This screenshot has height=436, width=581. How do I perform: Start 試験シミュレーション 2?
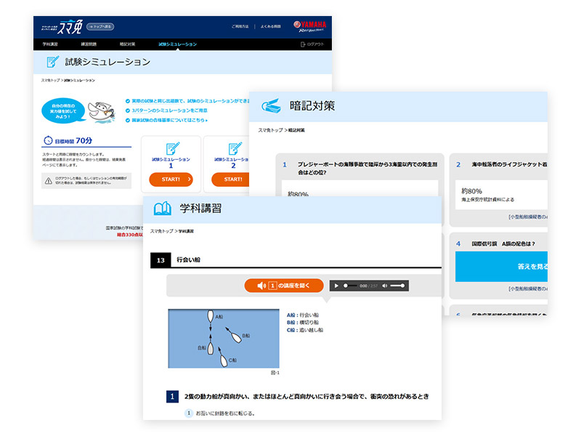(232, 179)
